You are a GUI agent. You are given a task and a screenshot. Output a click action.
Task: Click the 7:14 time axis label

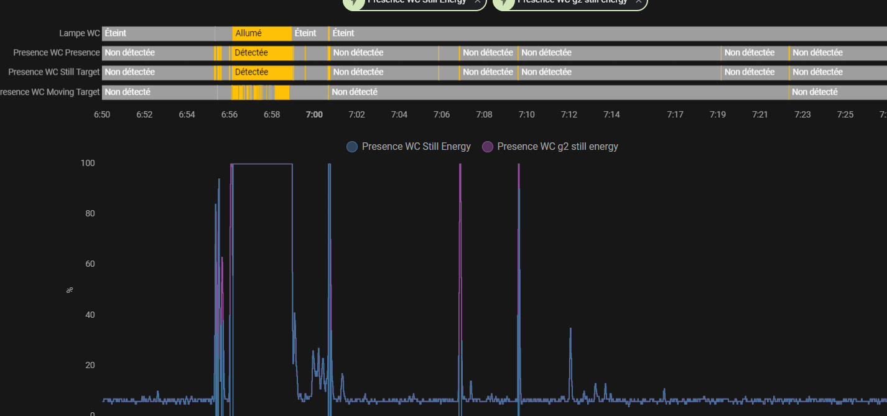tap(611, 114)
